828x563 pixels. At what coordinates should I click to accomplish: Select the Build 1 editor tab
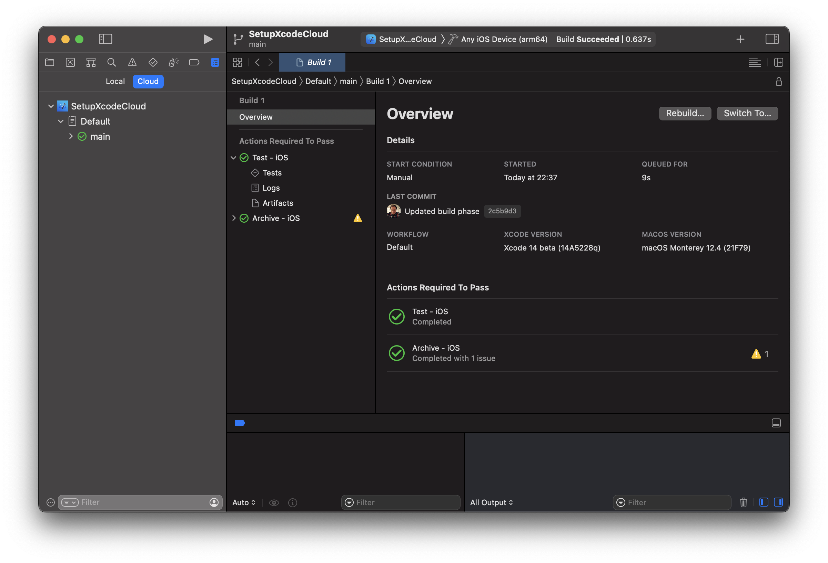pos(312,63)
